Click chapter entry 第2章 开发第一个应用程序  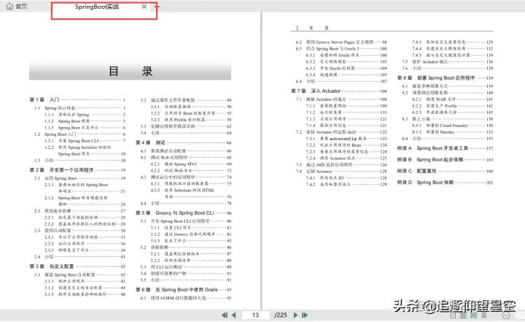77,170
